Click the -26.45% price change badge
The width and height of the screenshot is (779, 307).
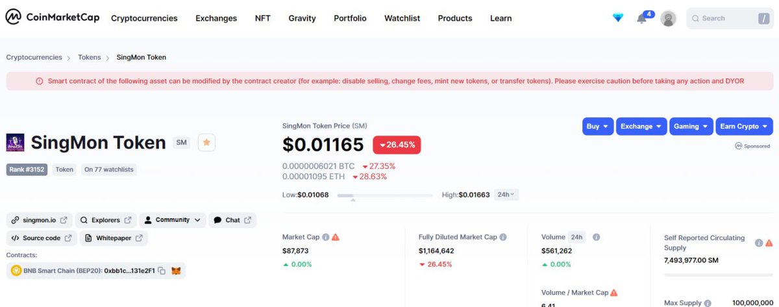coord(397,145)
